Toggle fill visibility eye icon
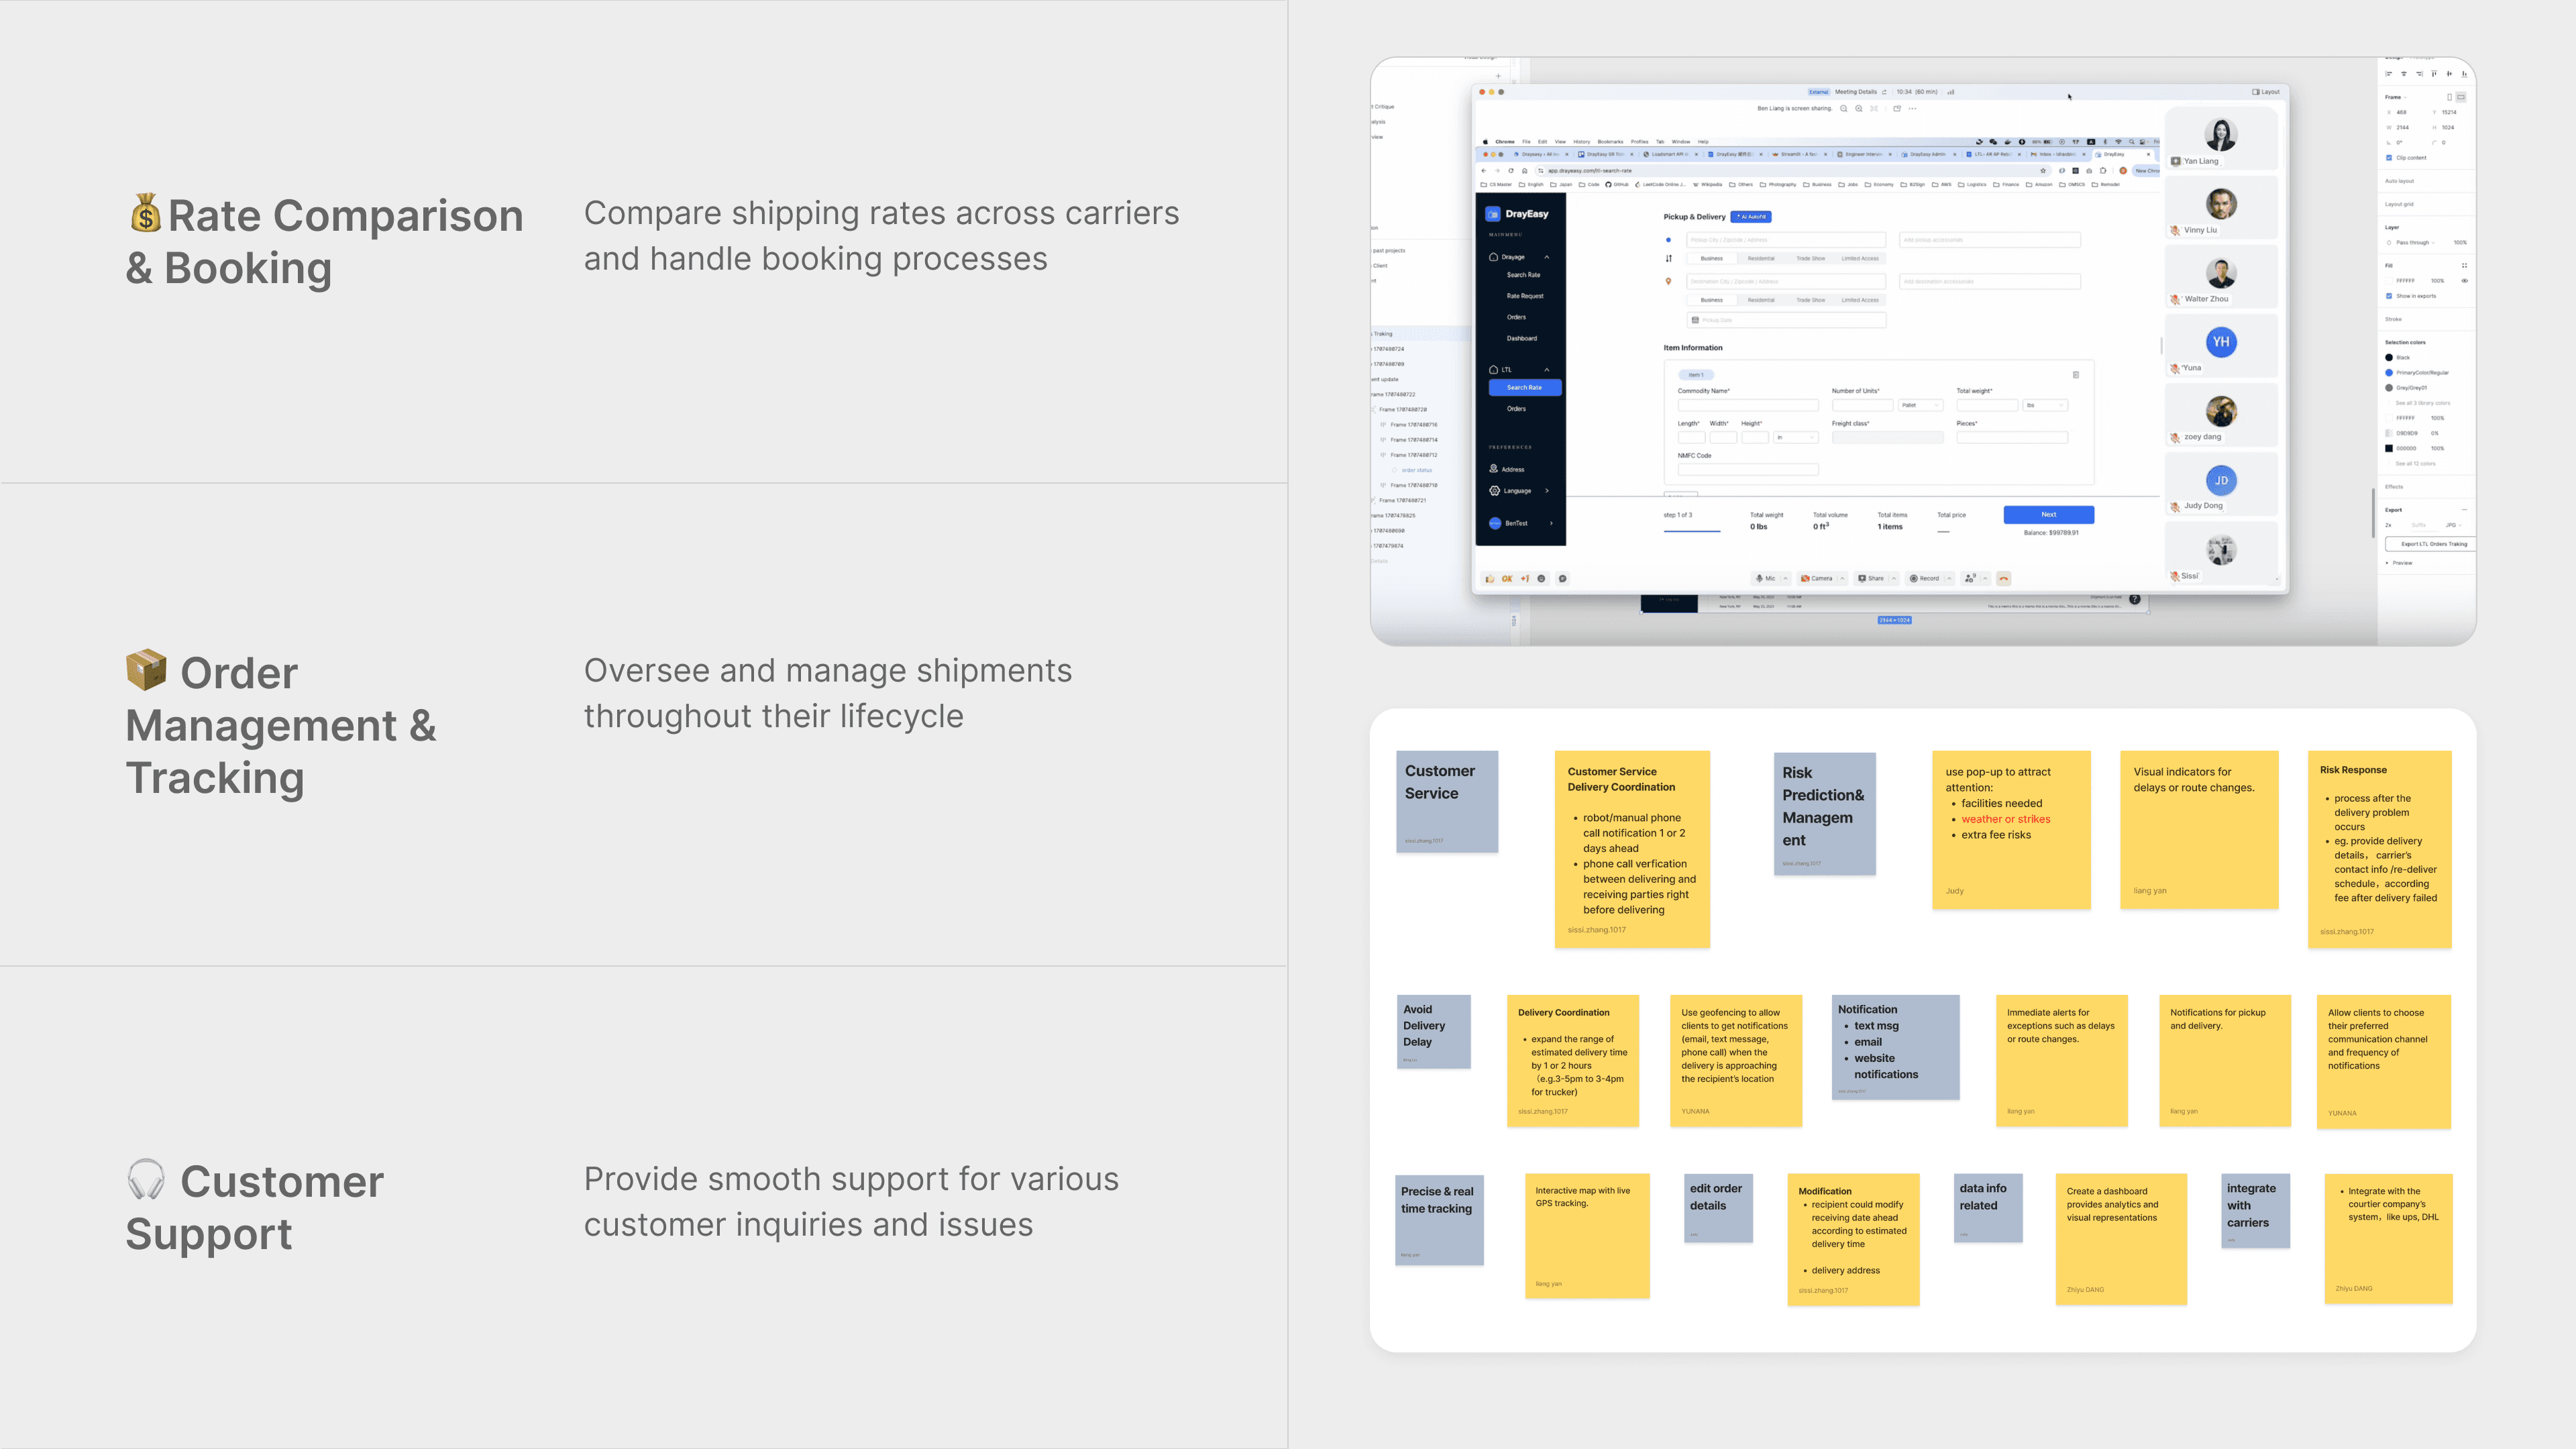The image size is (2576, 1449). (2464, 281)
